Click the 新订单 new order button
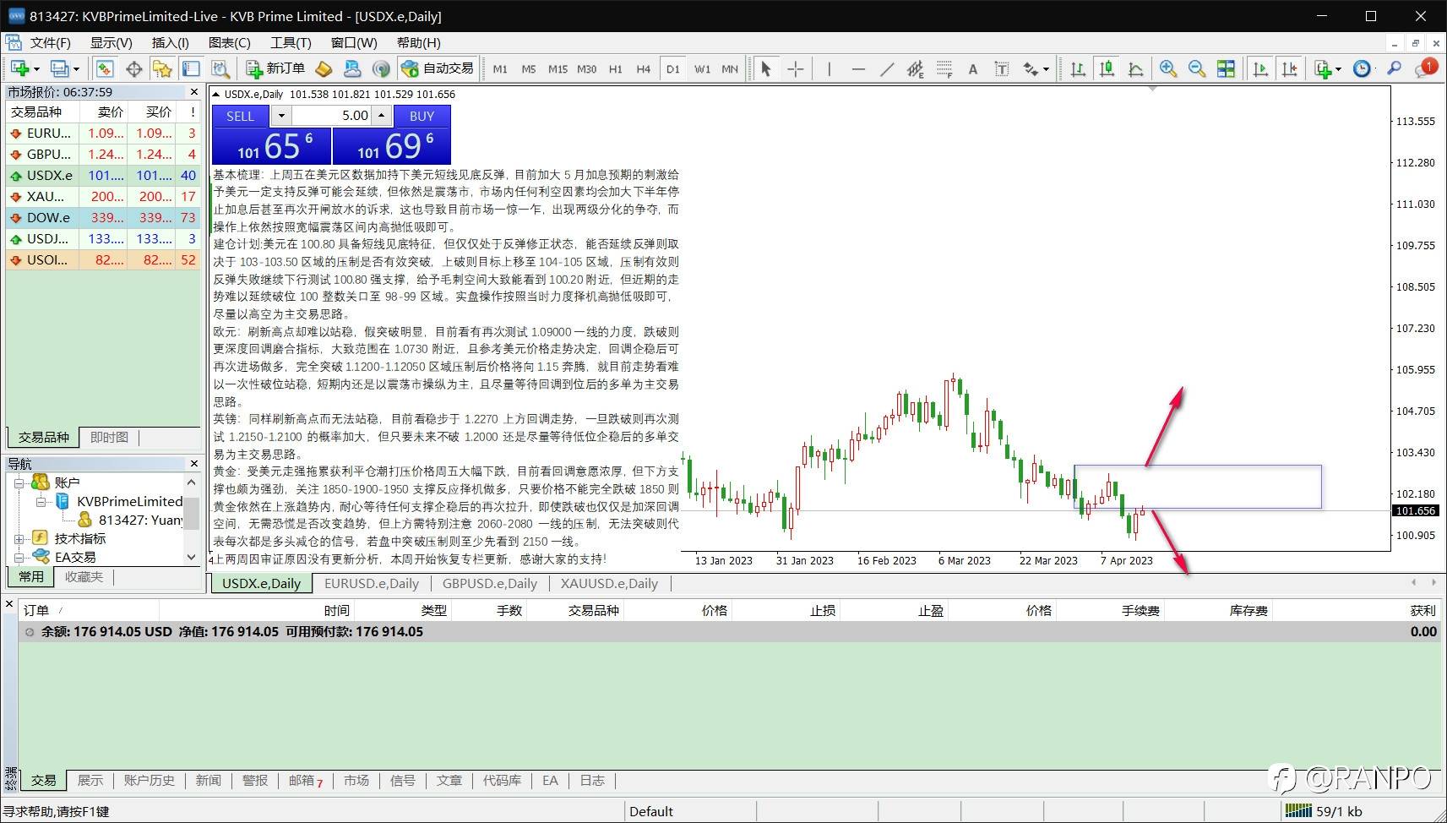 point(275,68)
